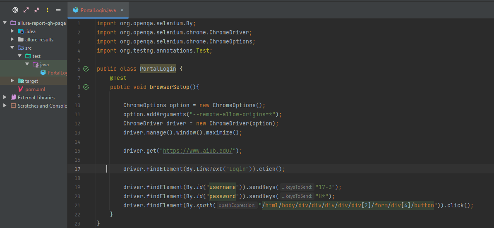The width and height of the screenshot is (494, 228).
Task: Click the run gutter icon beside browserSetup method
Action: pos(86,87)
